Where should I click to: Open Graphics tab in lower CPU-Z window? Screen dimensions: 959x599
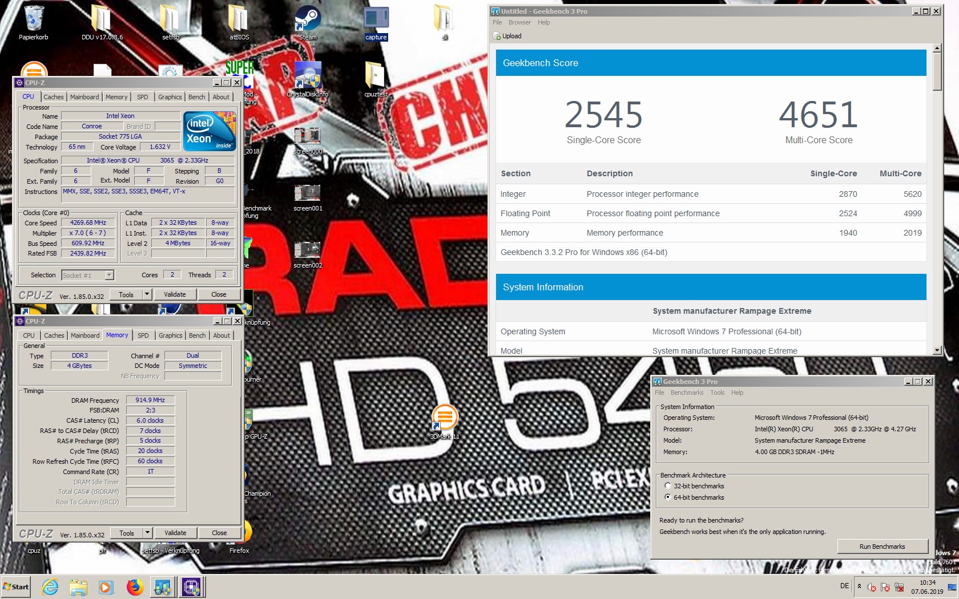point(171,335)
